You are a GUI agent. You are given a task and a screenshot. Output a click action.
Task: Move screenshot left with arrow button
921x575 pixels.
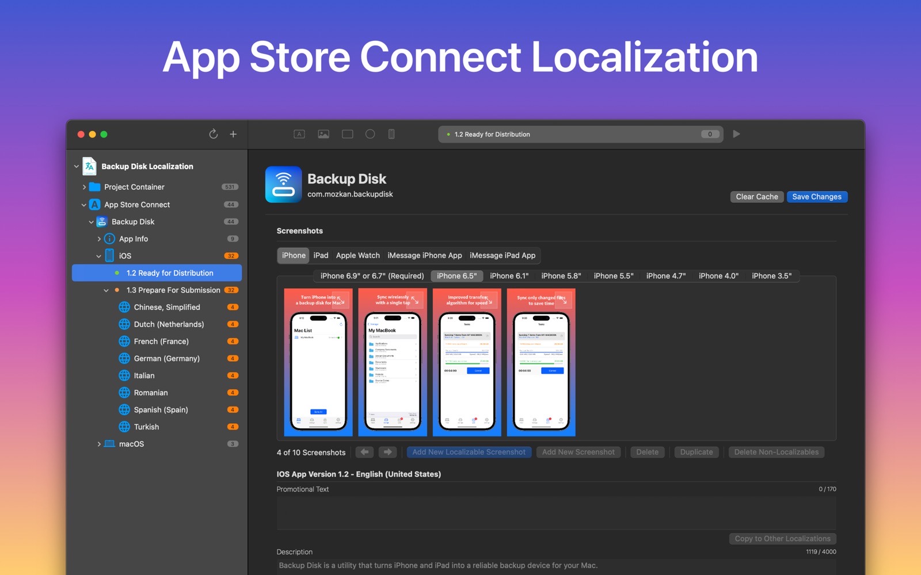coord(364,452)
